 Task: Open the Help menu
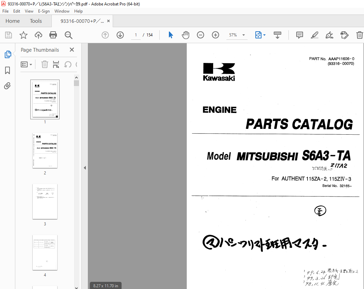click(78, 11)
